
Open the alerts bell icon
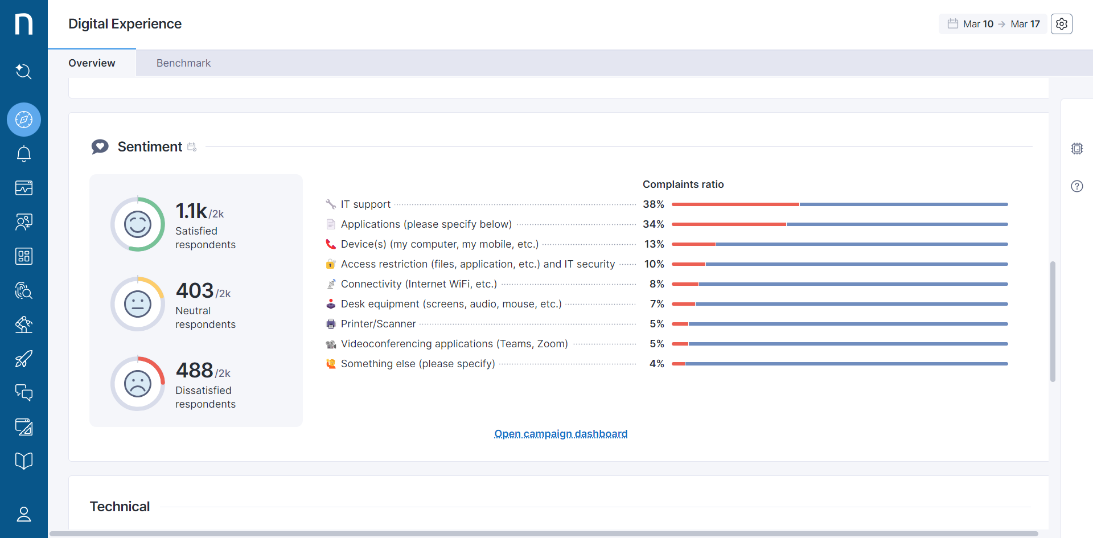pos(23,154)
